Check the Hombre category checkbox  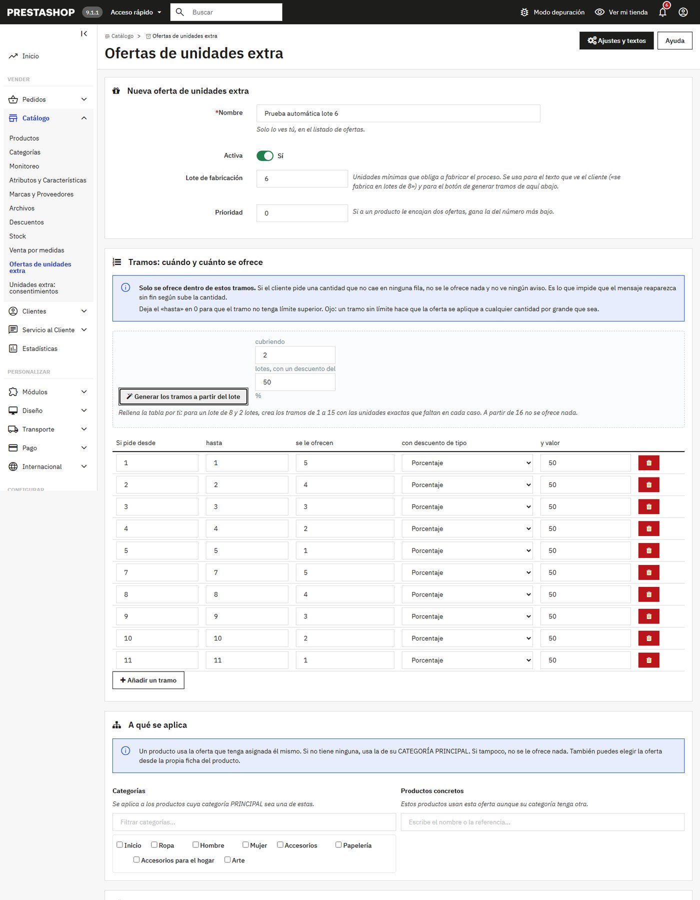(x=195, y=845)
